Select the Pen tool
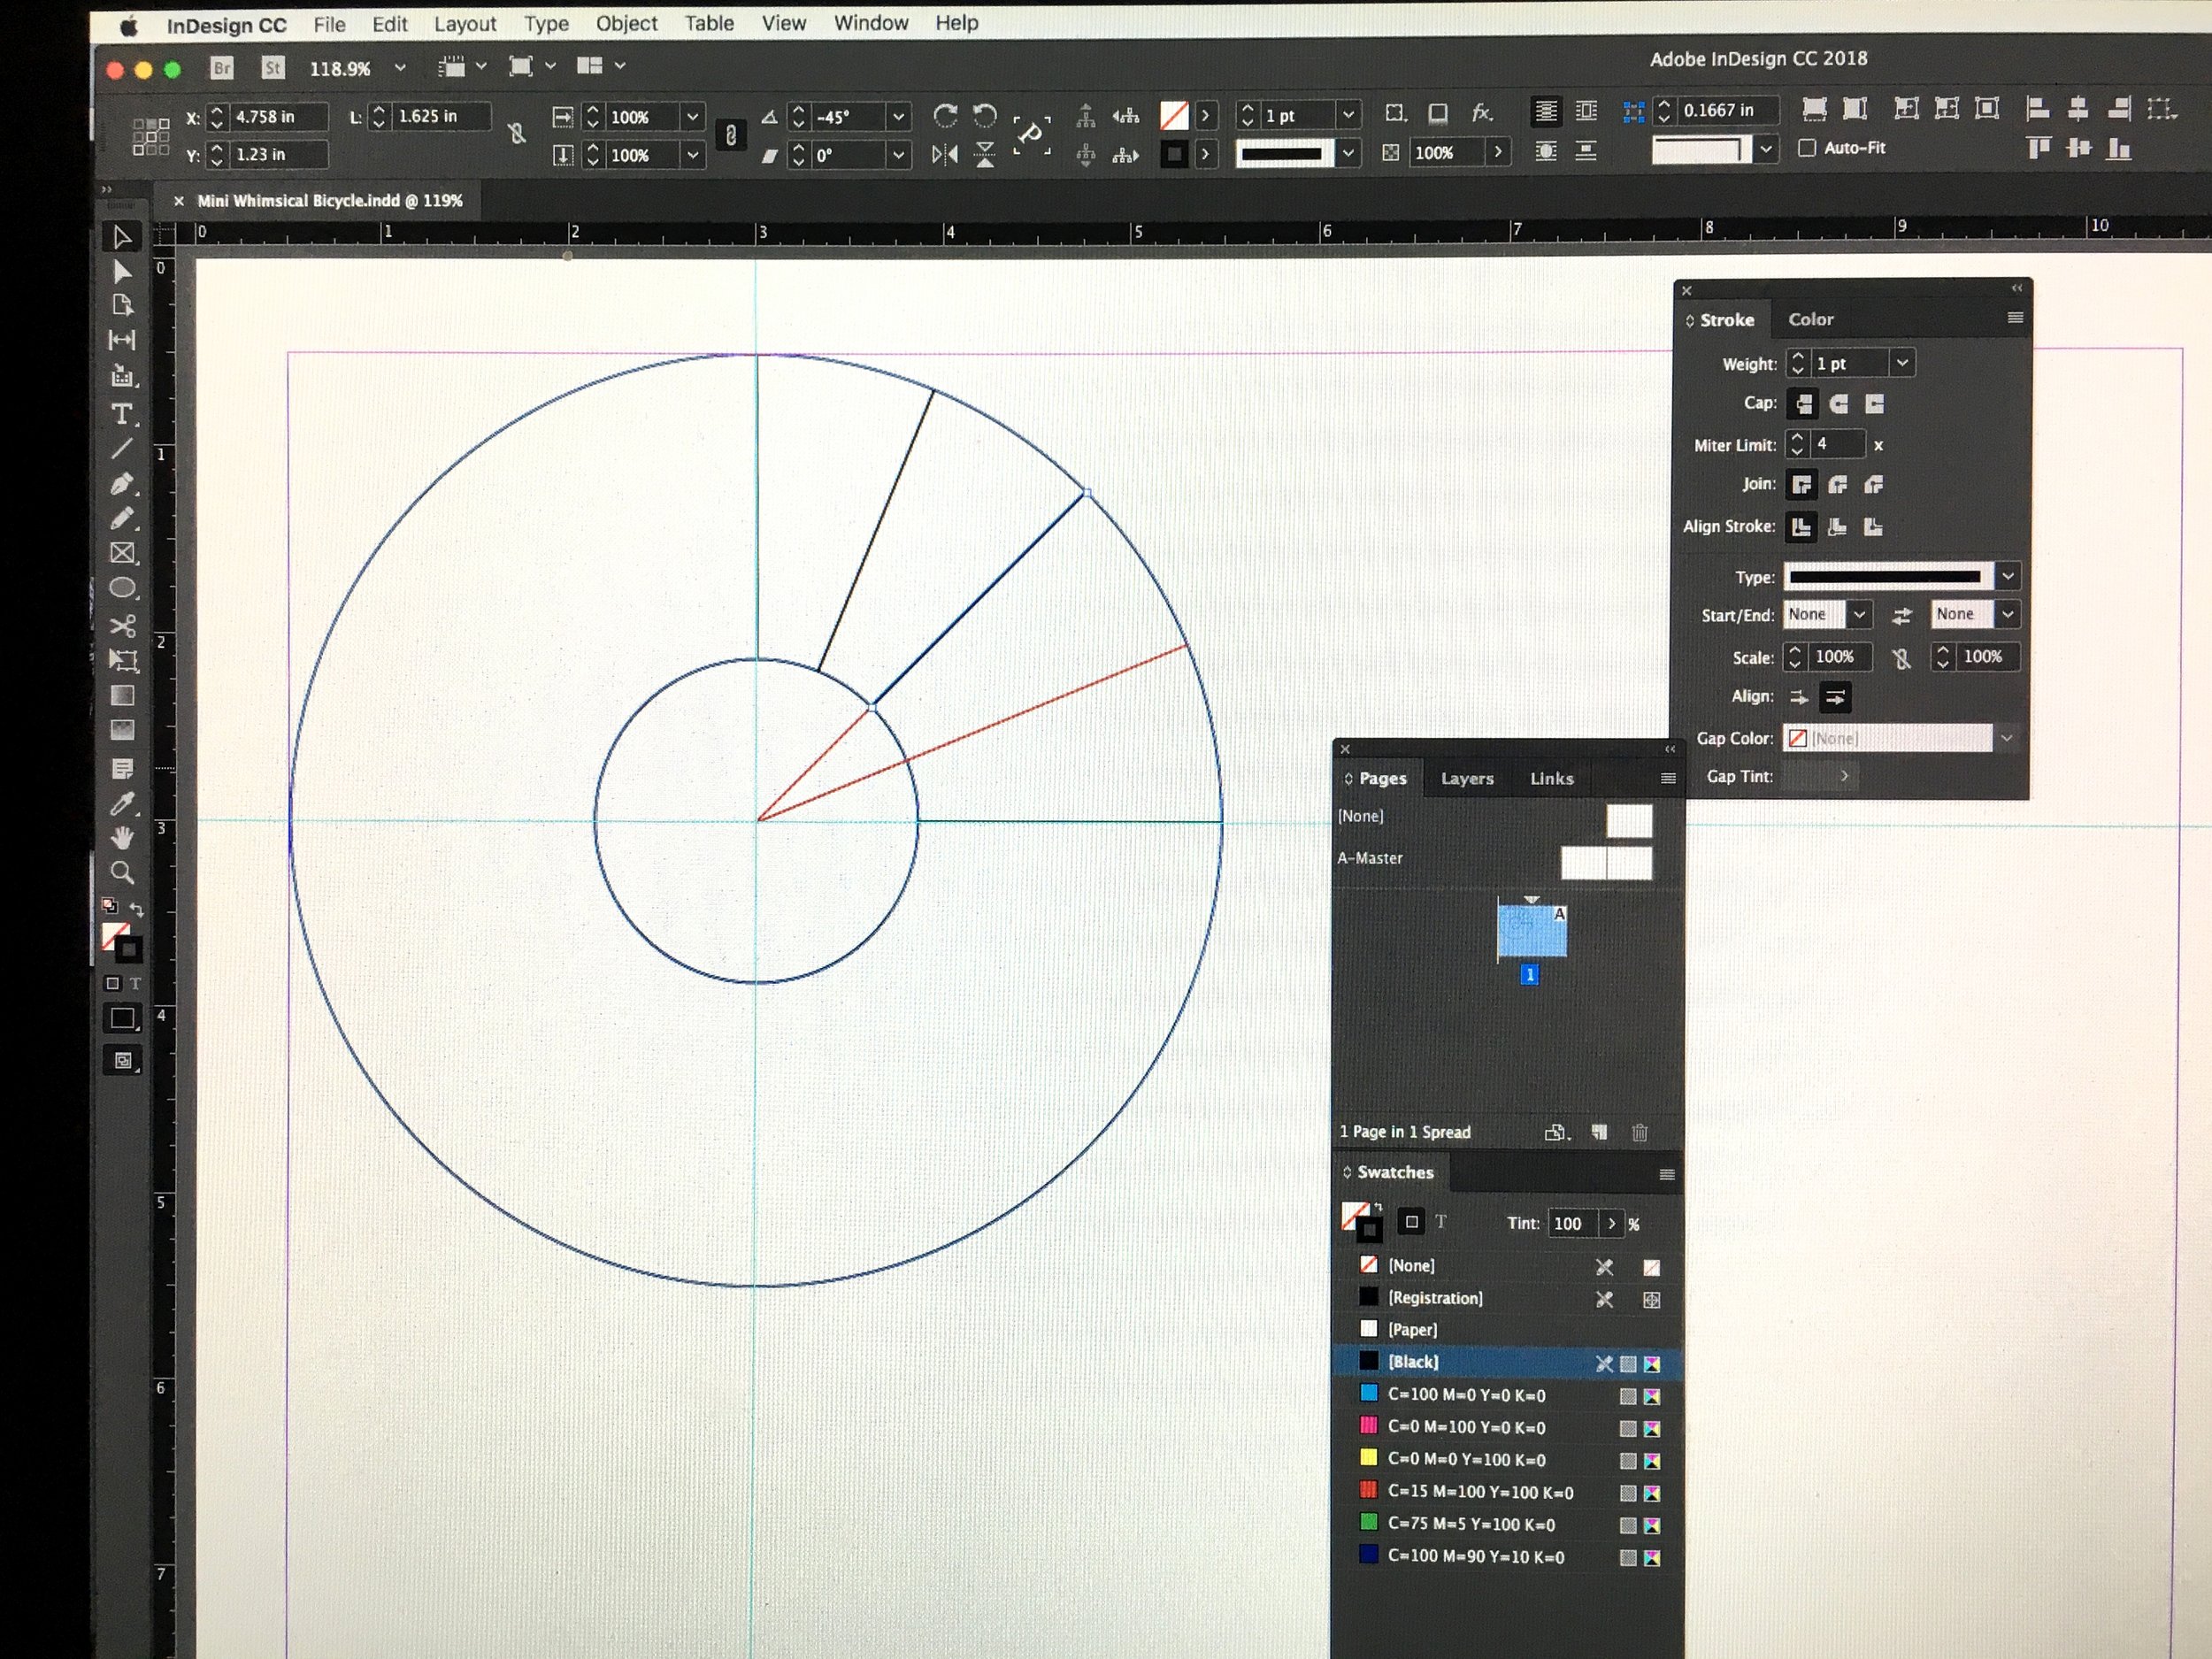 coord(122,484)
